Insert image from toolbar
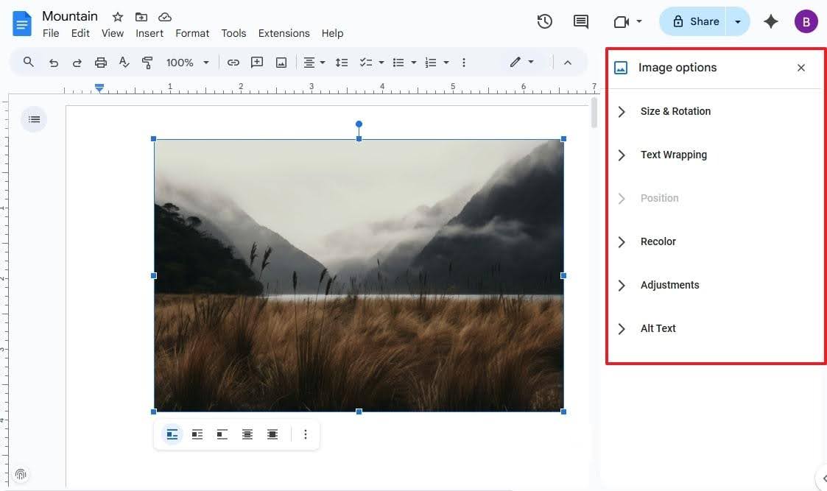 click(281, 63)
